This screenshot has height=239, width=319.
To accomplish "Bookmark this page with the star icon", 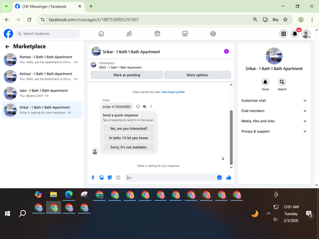I will [x=285, y=20].
